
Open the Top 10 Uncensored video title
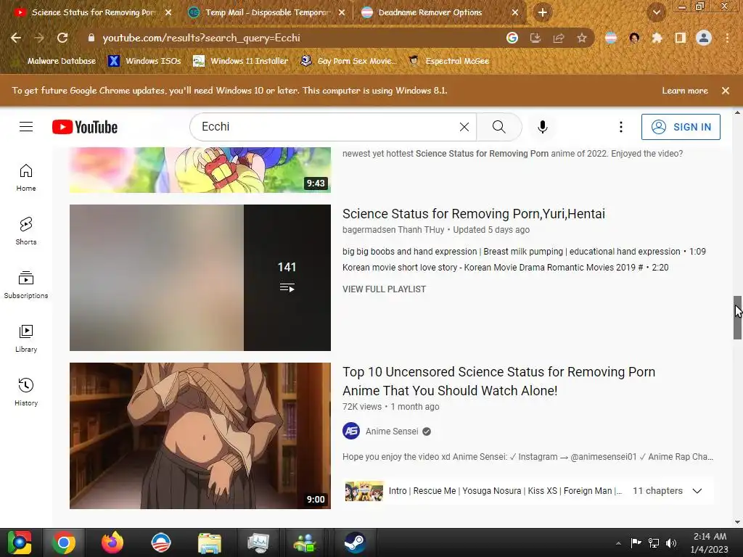(x=498, y=381)
